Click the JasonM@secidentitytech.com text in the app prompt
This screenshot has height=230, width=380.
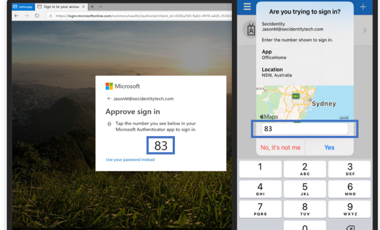tap(292, 29)
